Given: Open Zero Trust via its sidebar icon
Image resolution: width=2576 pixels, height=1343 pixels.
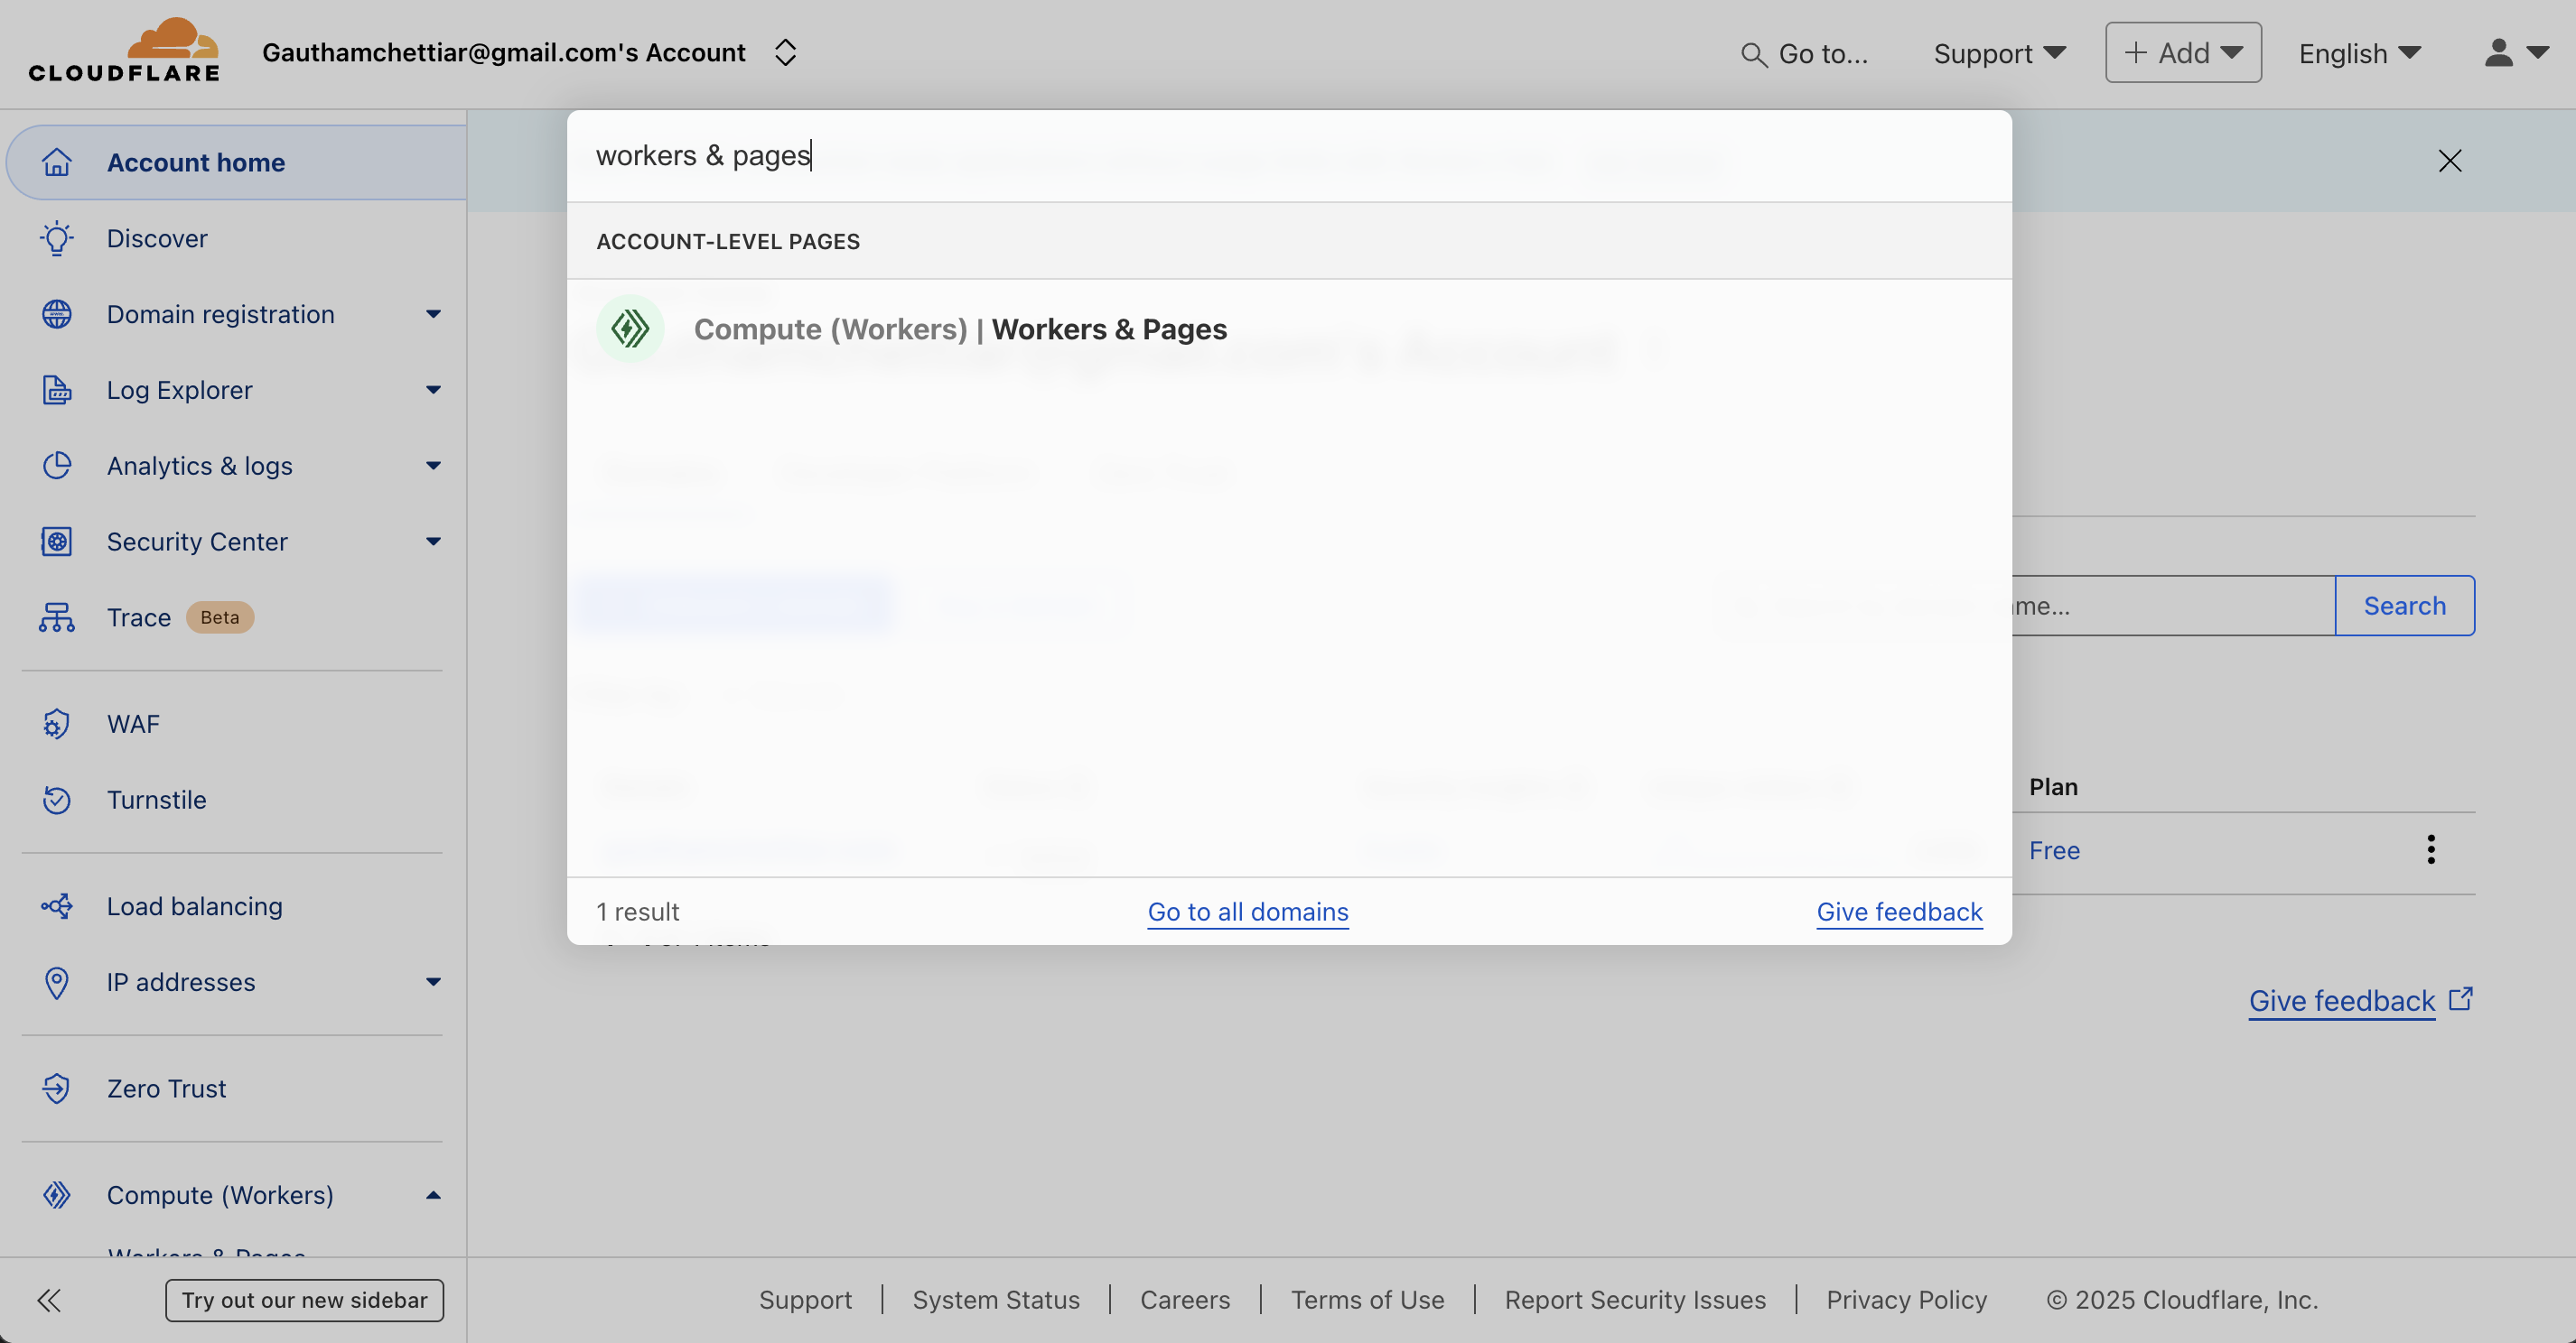Looking at the screenshot, I should (x=57, y=1088).
